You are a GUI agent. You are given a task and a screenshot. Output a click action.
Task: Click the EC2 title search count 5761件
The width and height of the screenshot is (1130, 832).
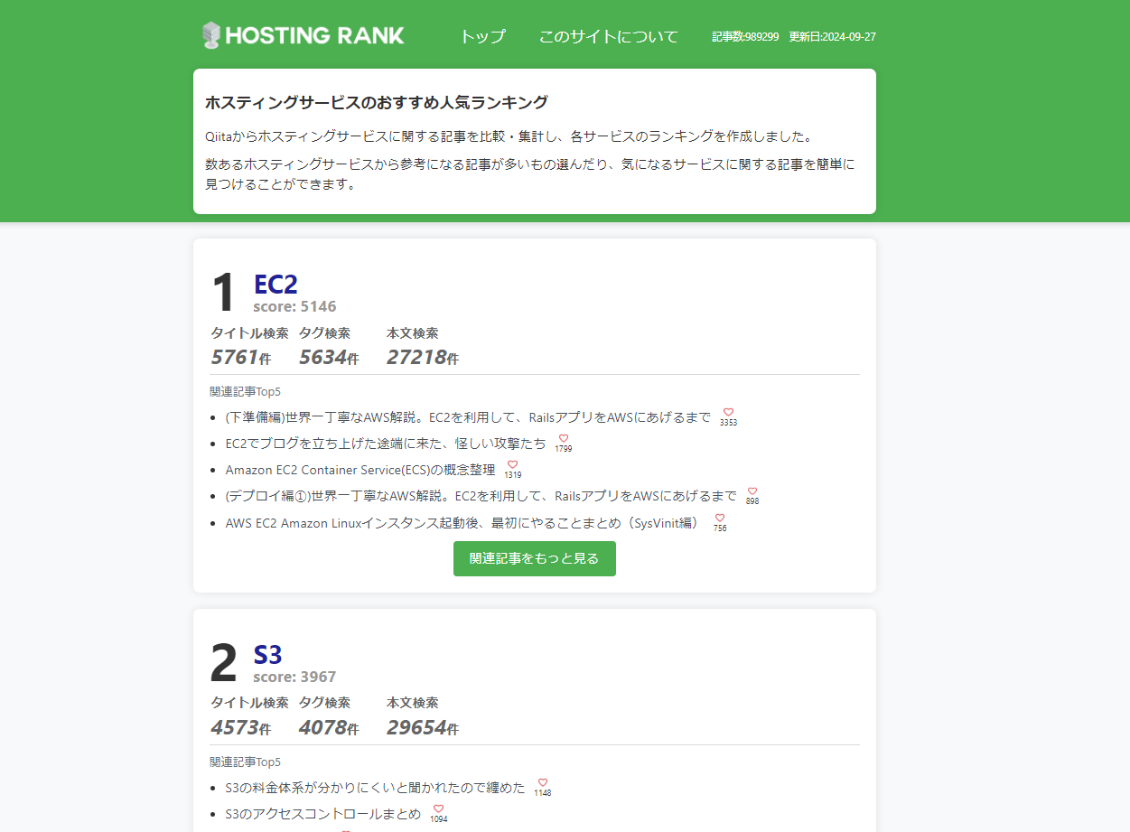(240, 357)
